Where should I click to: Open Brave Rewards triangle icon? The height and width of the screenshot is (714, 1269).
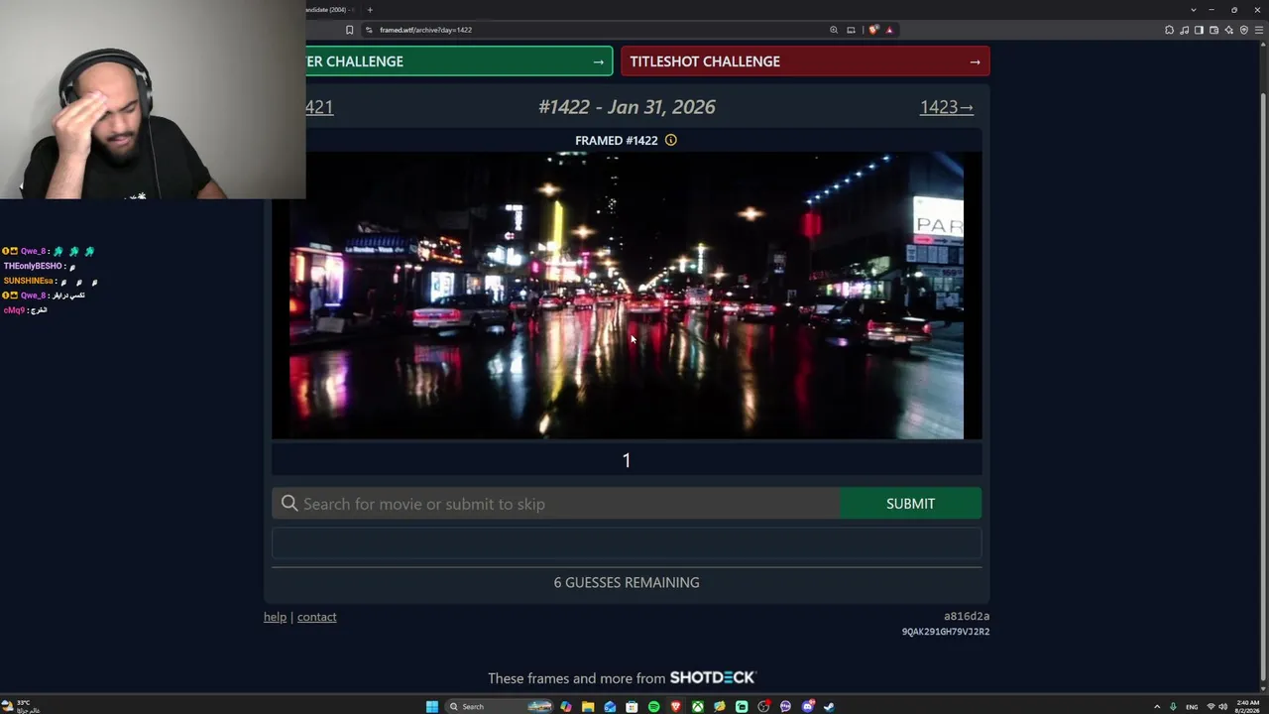889,30
